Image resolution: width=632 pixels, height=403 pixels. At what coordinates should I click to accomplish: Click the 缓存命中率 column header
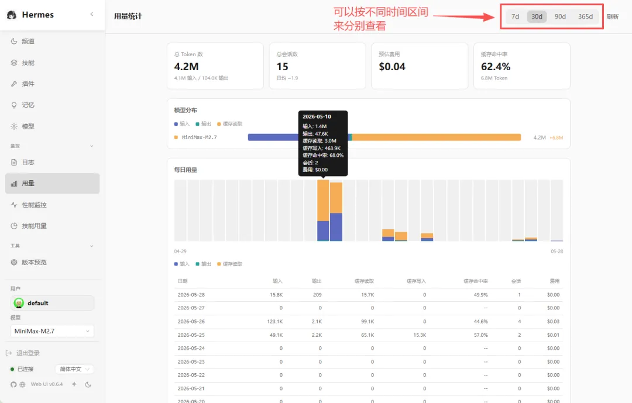476,281
